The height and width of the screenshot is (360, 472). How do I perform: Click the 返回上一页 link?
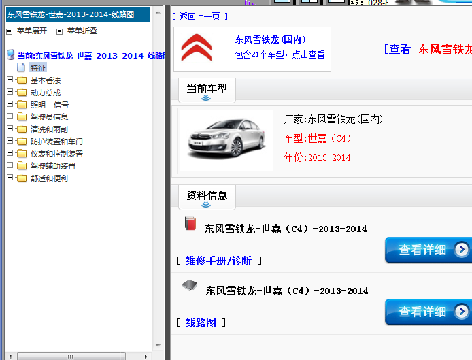coord(199,16)
